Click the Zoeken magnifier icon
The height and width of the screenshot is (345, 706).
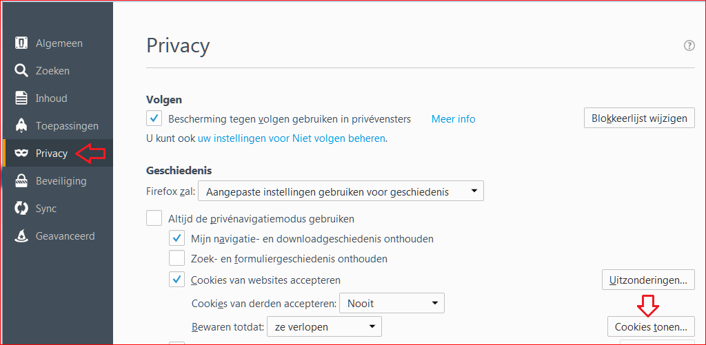[21, 71]
